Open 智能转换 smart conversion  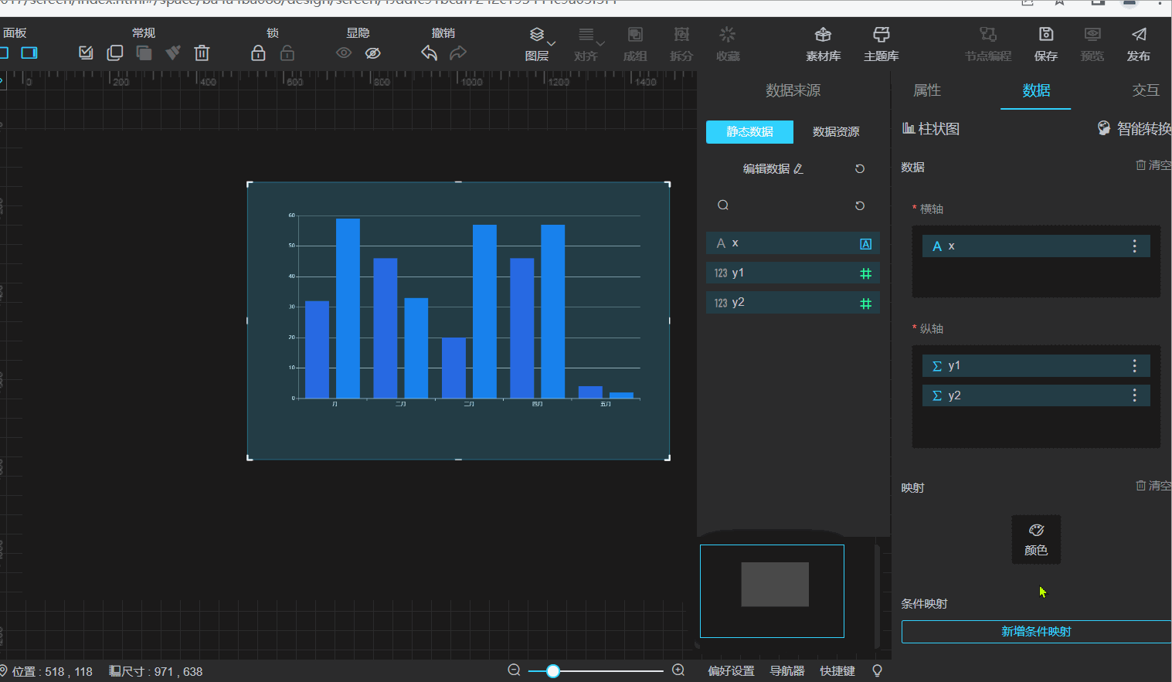(1134, 128)
